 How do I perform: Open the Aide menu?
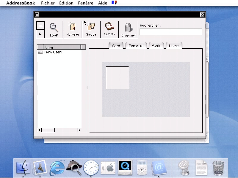tap(103, 3)
